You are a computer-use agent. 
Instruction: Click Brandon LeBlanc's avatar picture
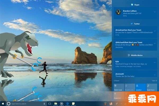coord(118,12)
